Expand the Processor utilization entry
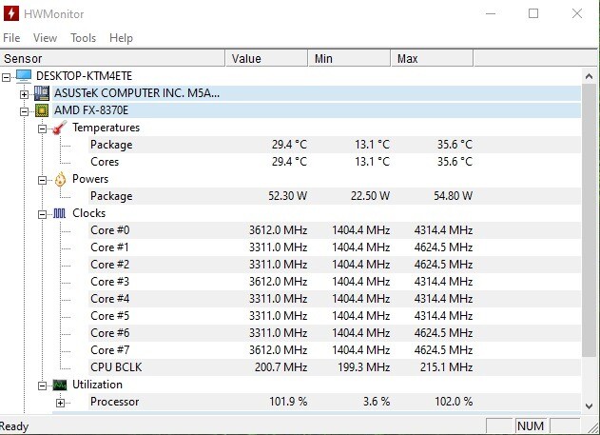 60,402
